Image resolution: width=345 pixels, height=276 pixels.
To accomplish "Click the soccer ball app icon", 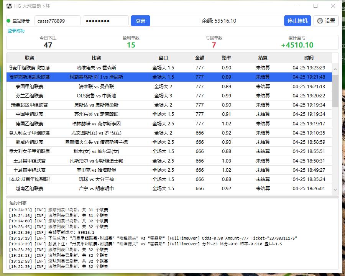I will coord(9,6).
